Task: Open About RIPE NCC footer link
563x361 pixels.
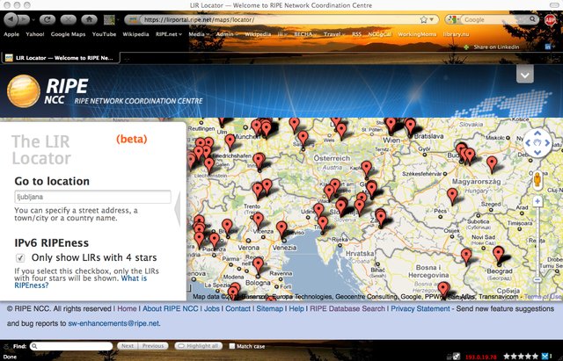Action: point(170,308)
